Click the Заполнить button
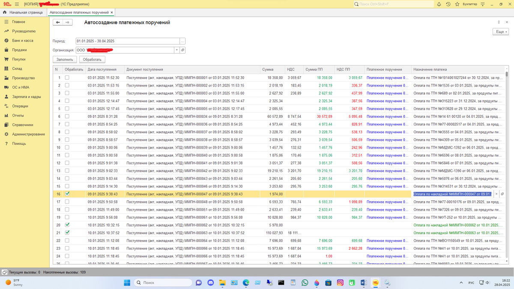 pos(65,60)
